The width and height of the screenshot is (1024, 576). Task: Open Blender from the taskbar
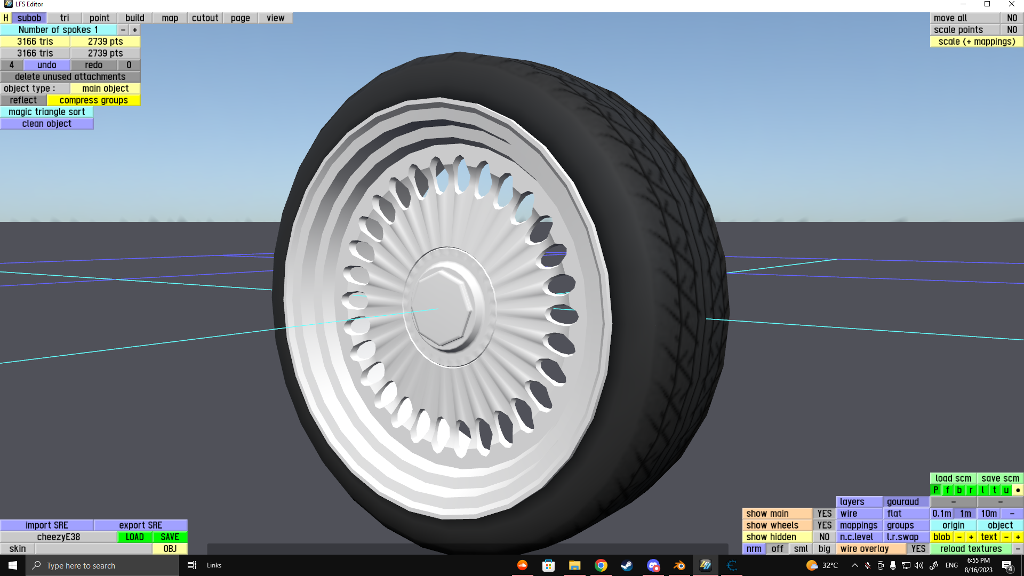679,565
